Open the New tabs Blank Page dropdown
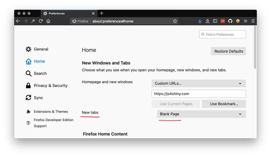 point(201,114)
